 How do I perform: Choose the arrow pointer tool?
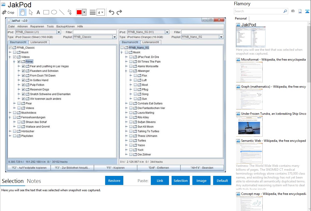pos(31,12)
